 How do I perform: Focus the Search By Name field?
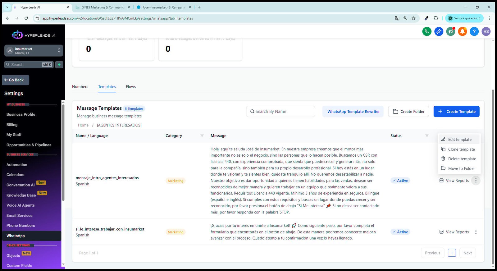[x=280, y=112]
